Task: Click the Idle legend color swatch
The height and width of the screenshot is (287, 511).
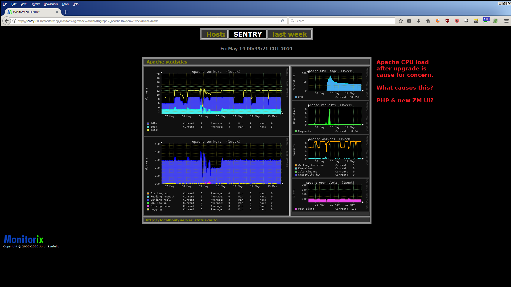Action: click(148, 124)
